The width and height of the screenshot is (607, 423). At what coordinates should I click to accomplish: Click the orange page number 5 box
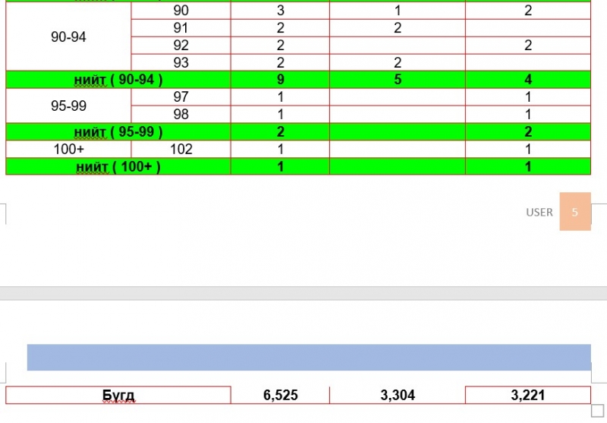point(575,212)
